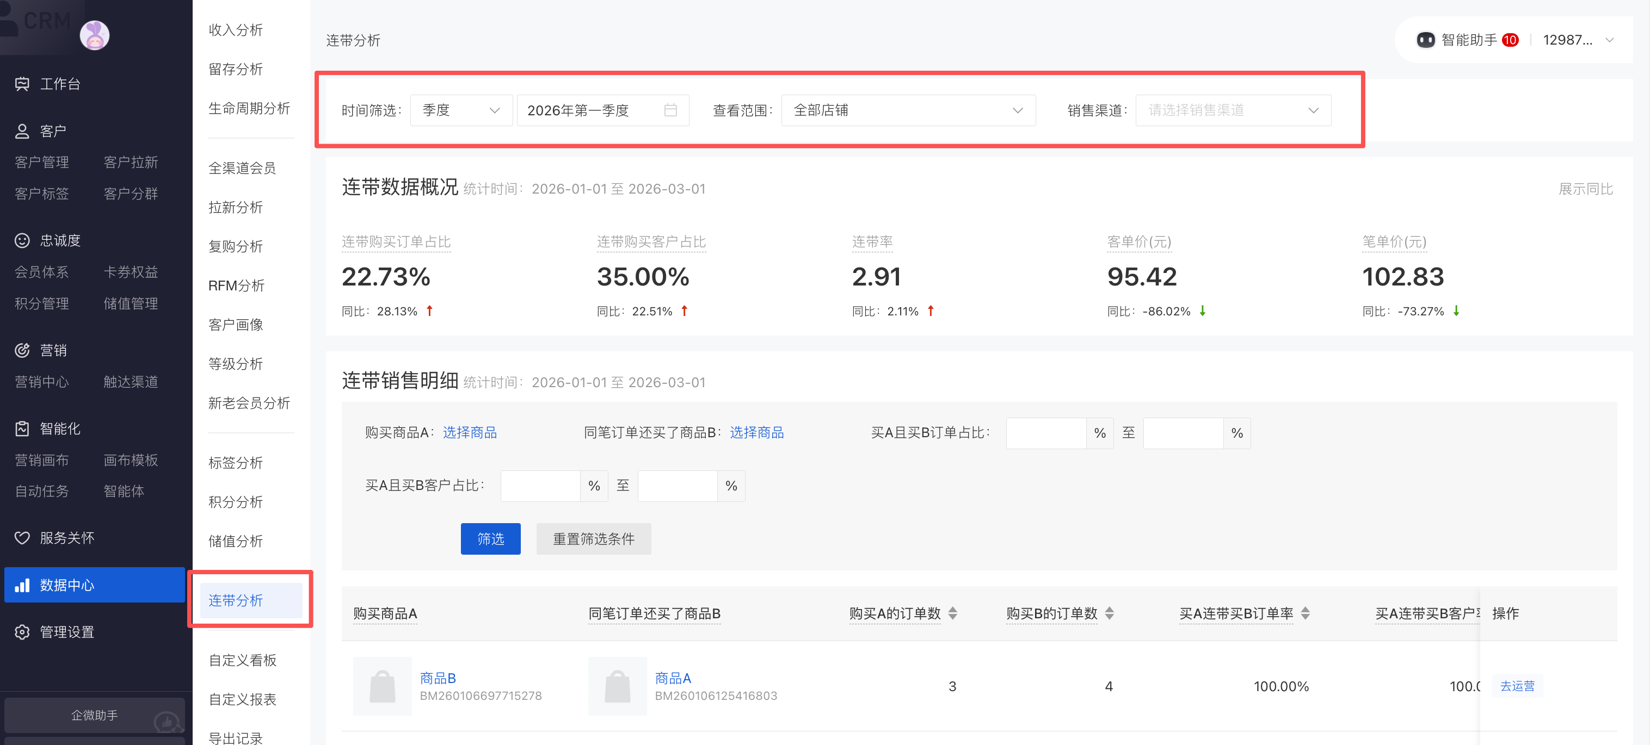Click the 营销 target icon

coord(22,350)
